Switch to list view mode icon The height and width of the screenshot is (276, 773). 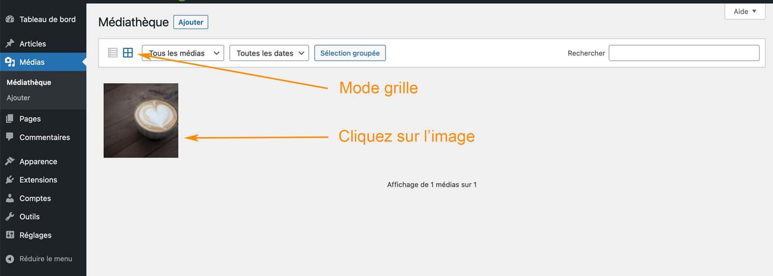[113, 53]
